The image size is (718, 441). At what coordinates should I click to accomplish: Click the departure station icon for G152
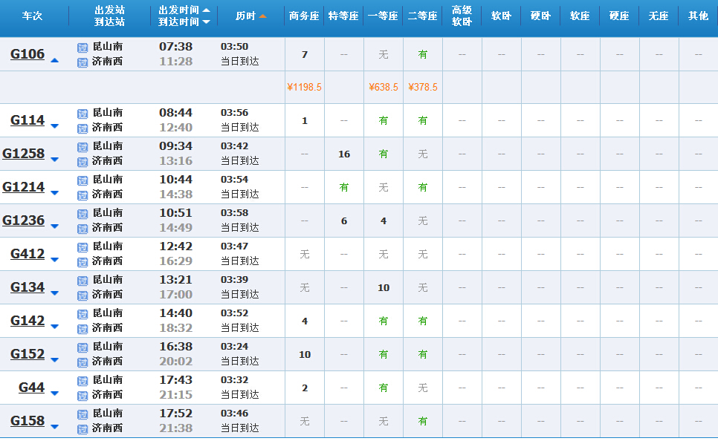83,347
